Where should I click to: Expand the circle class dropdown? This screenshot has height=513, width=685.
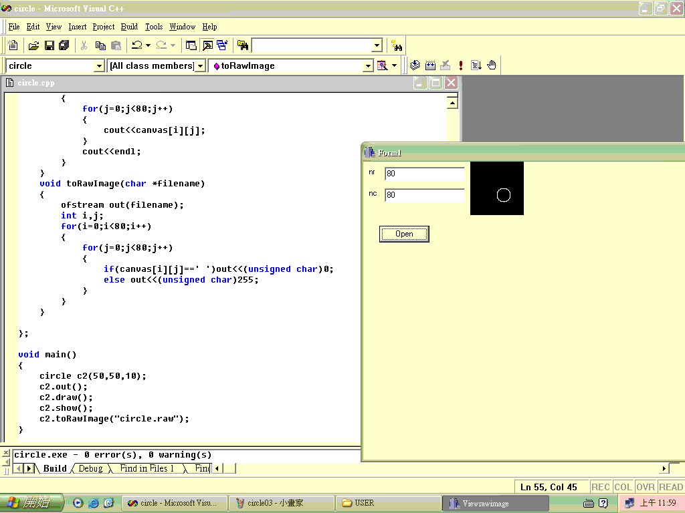pyautogui.click(x=99, y=65)
